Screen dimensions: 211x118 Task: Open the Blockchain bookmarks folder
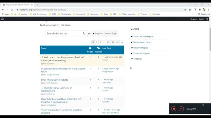pyautogui.click(x=155, y=14)
